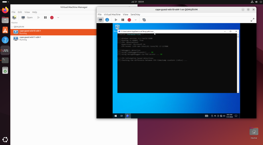Click the Create new virtual machine icon
The image size is (263, 145).
tap(14, 17)
